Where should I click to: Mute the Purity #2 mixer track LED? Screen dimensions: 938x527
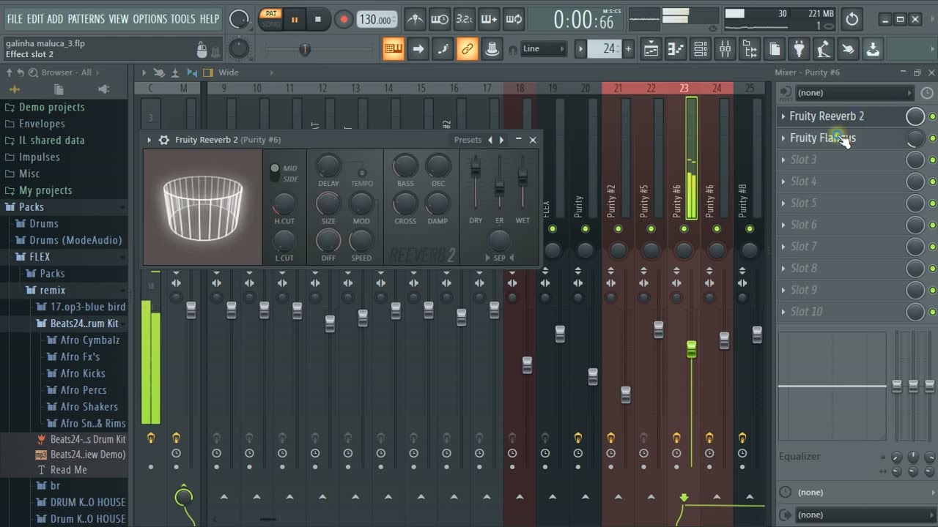618,229
